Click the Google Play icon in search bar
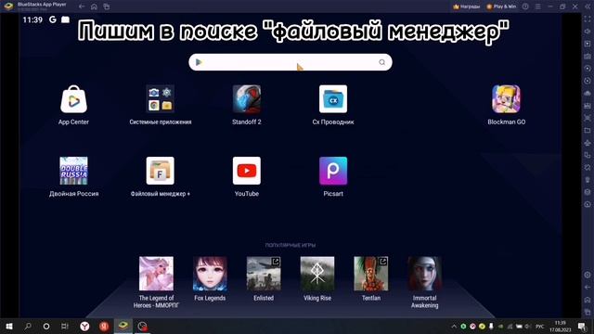Image resolution: width=594 pixels, height=334 pixels. [x=199, y=62]
